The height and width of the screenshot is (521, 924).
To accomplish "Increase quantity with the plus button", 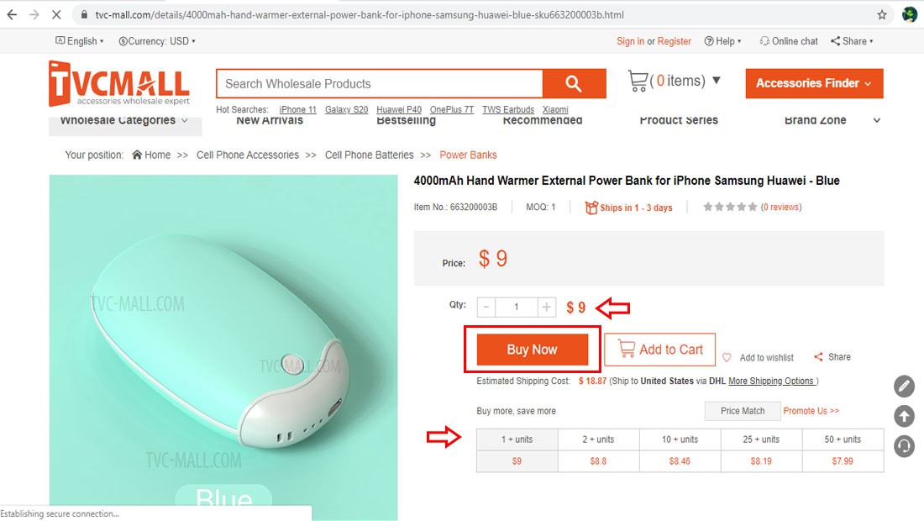I will (547, 308).
